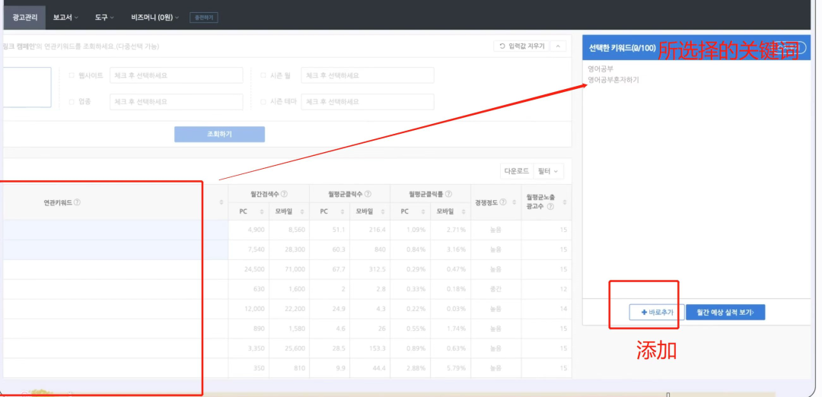Expand the 필터 dropdown
The height and width of the screenshot is (397, 822).
click(x=548, y=171)
